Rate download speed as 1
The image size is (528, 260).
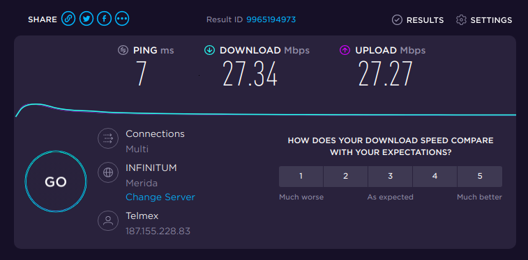click(x=301, y=176)
